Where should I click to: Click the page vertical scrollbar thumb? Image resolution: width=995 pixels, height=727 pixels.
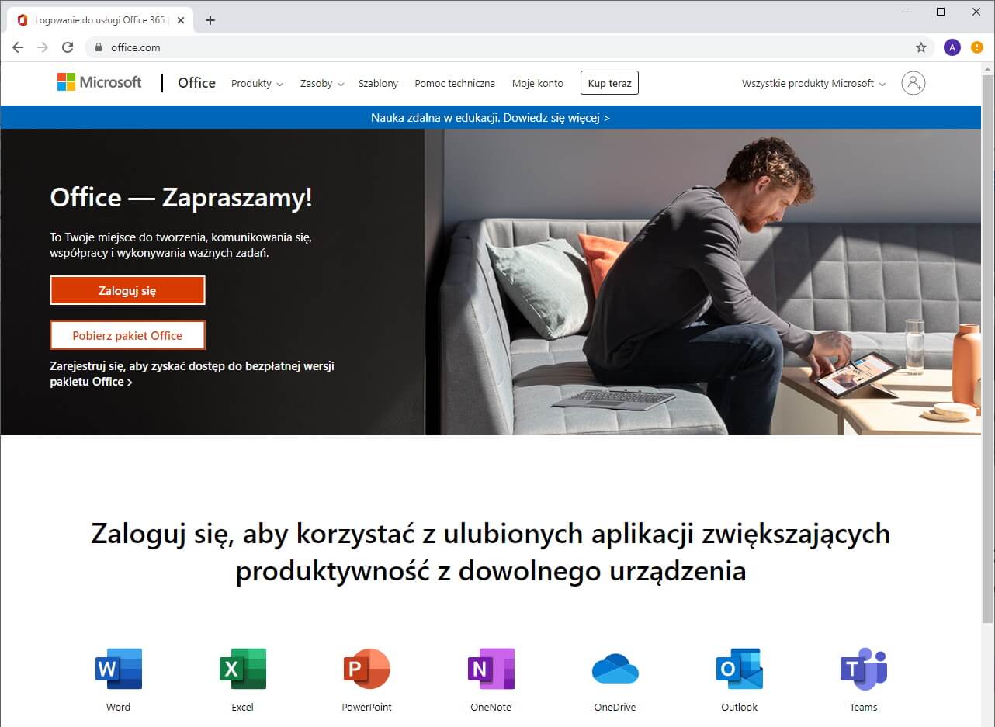tap(987, 348)
